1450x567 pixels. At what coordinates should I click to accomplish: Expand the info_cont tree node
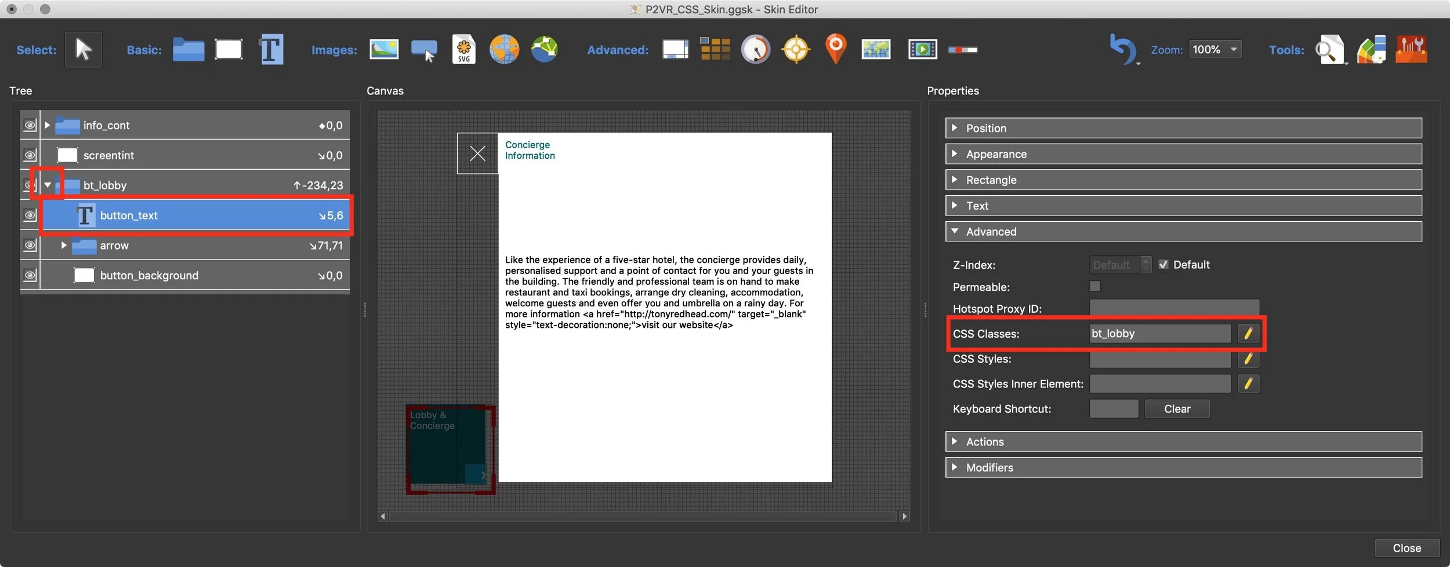coord(48,125)
